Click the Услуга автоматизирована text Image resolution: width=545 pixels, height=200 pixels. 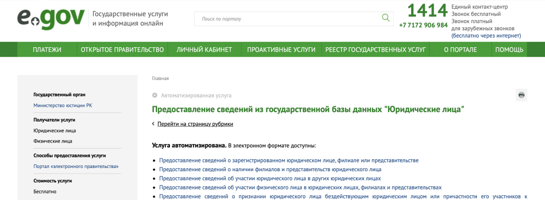pyautogui.click(x=189, y=146)
